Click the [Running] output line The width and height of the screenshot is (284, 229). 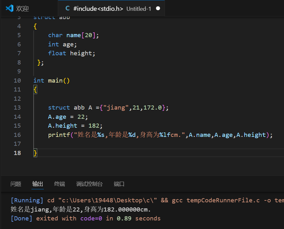click(147, 200)
